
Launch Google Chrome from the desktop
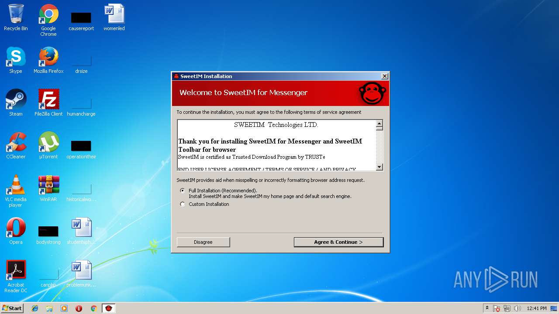coord(48,20)
